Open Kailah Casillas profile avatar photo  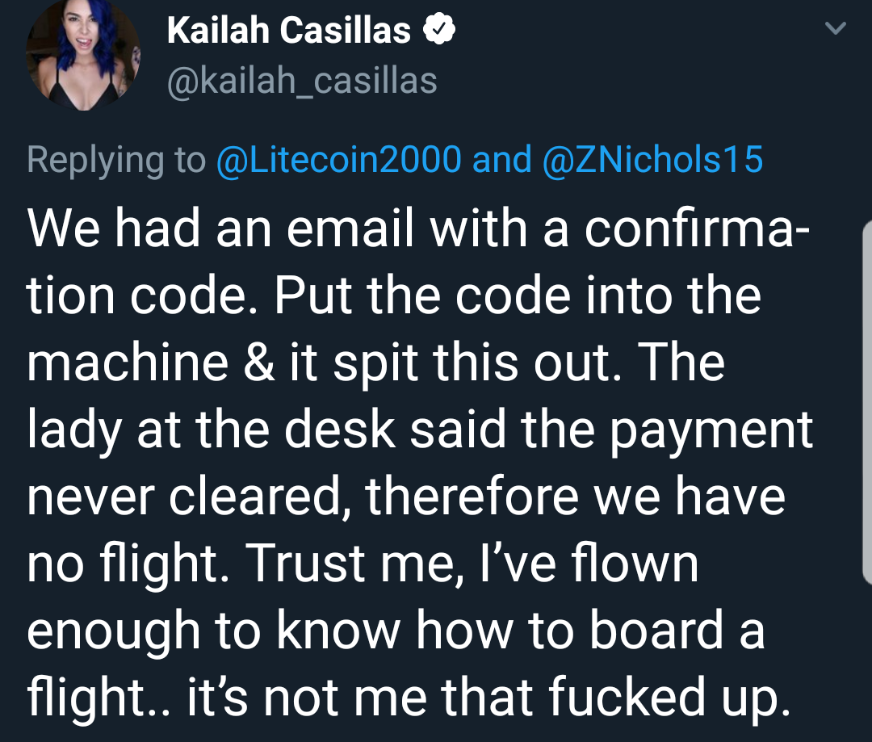[x=83, y=54]
